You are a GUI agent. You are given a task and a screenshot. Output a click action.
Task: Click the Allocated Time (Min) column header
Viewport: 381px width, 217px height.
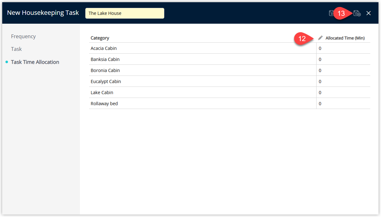pos(345,38)
